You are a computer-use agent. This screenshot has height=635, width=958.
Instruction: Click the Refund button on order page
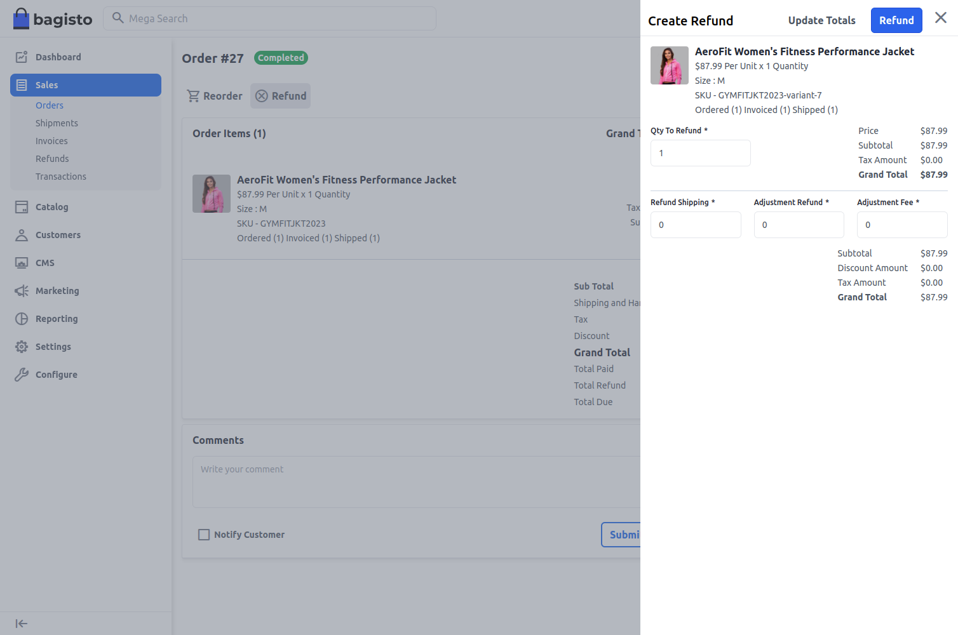point(280,96)
